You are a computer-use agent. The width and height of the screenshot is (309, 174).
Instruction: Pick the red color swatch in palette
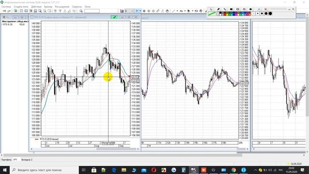pyautogui.click(x=225, y=14)
